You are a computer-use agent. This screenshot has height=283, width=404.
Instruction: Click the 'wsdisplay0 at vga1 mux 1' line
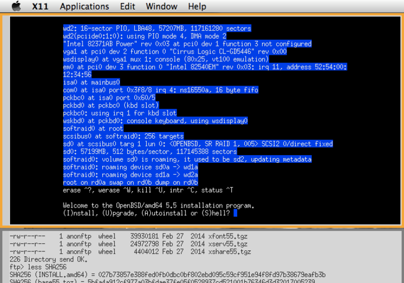tap(166, 59)
